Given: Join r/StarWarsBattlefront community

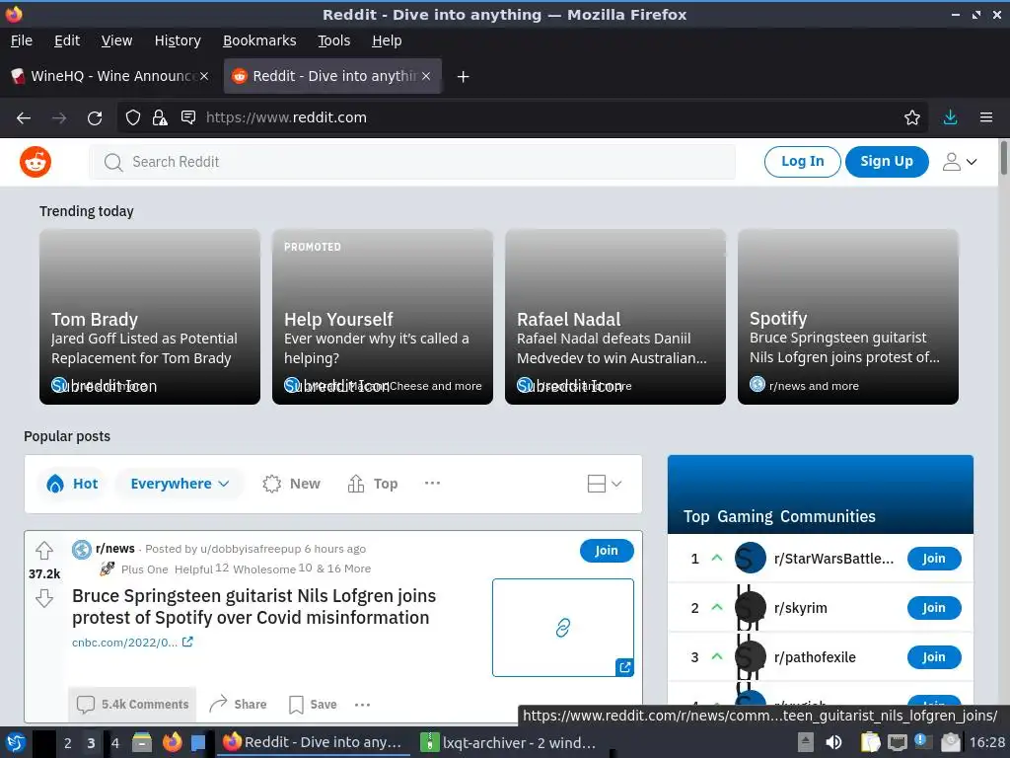Looking at the screenshot, I should (x=933, y=559).
